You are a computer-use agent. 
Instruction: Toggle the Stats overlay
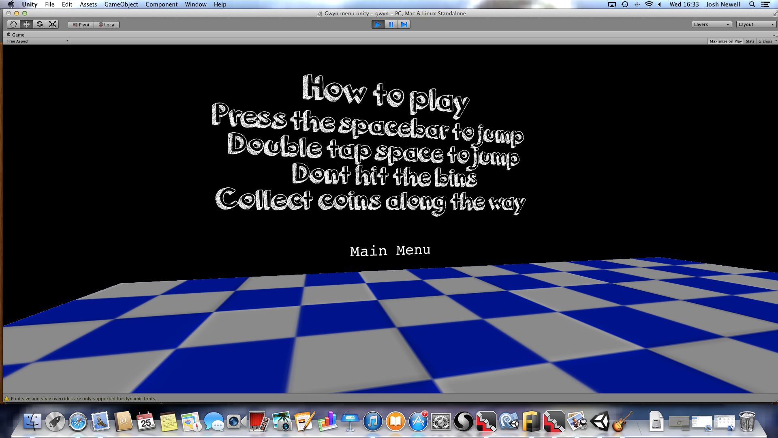[x=750, y=41]
